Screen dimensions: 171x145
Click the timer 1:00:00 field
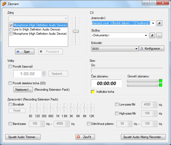coord(27,74)
